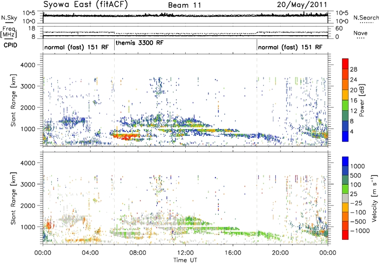Click the red high-power echo patch near 07:00
This screenshot has height=263, width=379.
click(x=126, y=136)
